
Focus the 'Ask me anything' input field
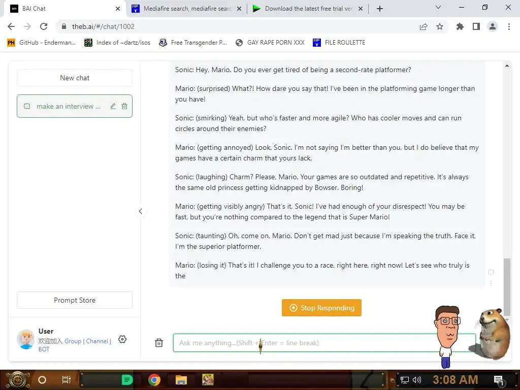pos(324,343)
